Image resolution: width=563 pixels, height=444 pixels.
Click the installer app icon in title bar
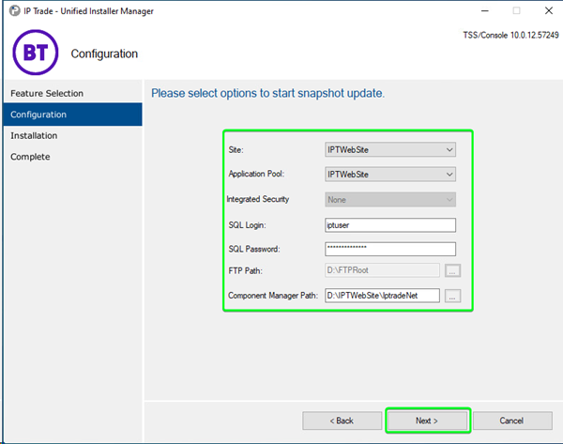[x=15, y=10]
